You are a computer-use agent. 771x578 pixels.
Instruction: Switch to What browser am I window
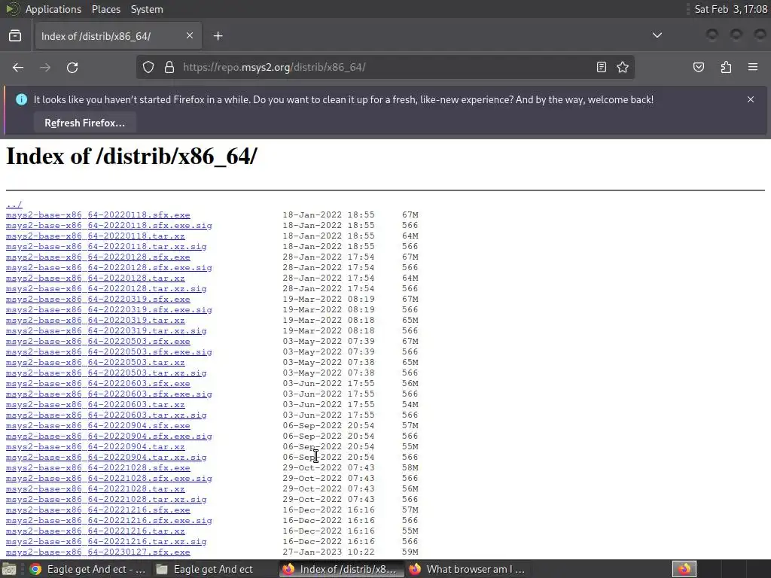coord(467,569)
